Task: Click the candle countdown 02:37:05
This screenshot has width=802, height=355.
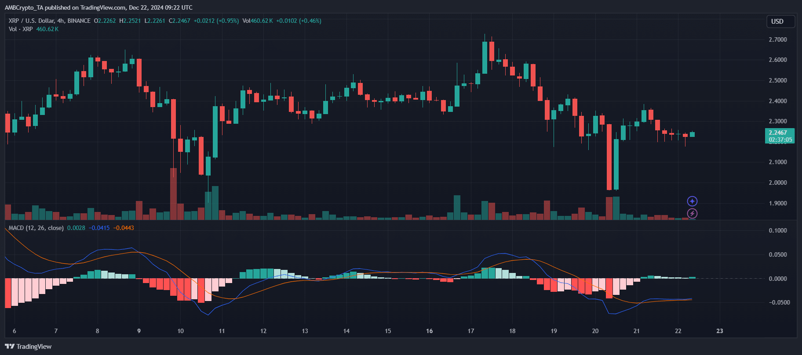Action: point(780,140)
